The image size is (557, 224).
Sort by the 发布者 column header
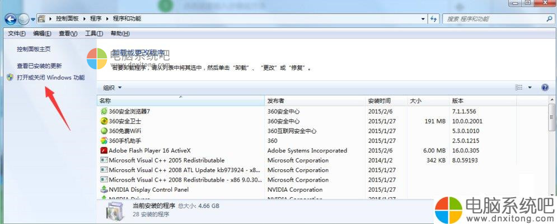tap(315, 101)
